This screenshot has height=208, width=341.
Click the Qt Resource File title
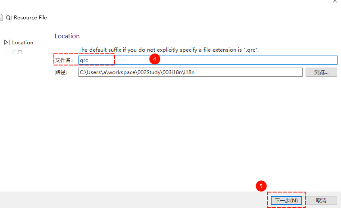coord(26,18)
